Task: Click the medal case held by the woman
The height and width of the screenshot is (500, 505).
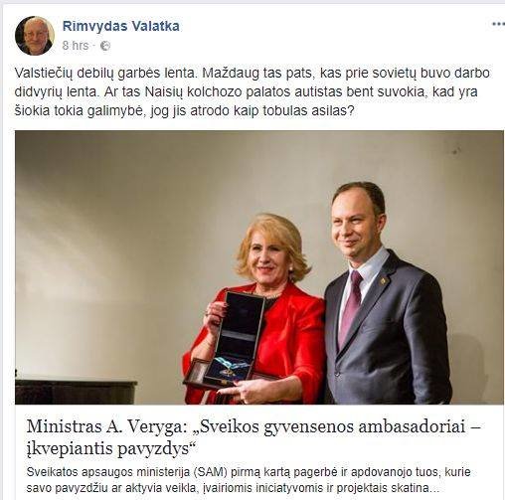Action: pyautogui.click(x=230, y=340)
